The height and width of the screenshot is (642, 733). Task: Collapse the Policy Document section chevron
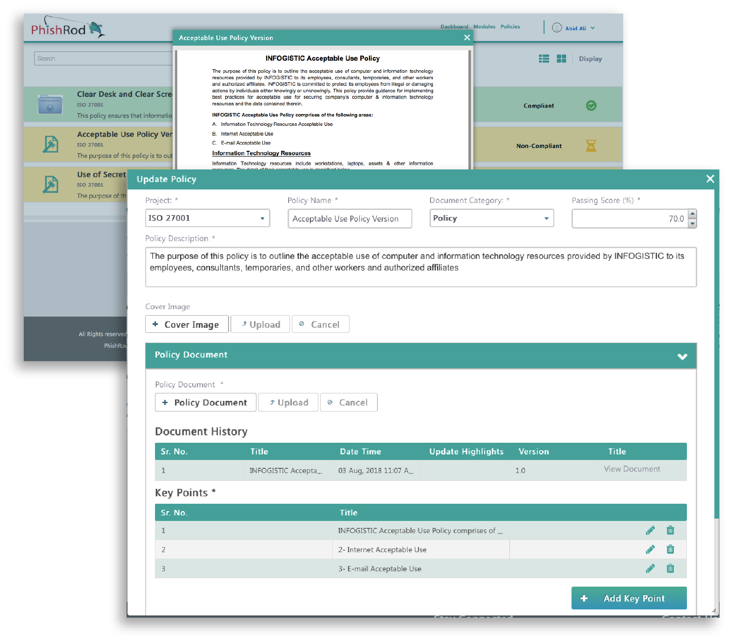tap(682, 357)
